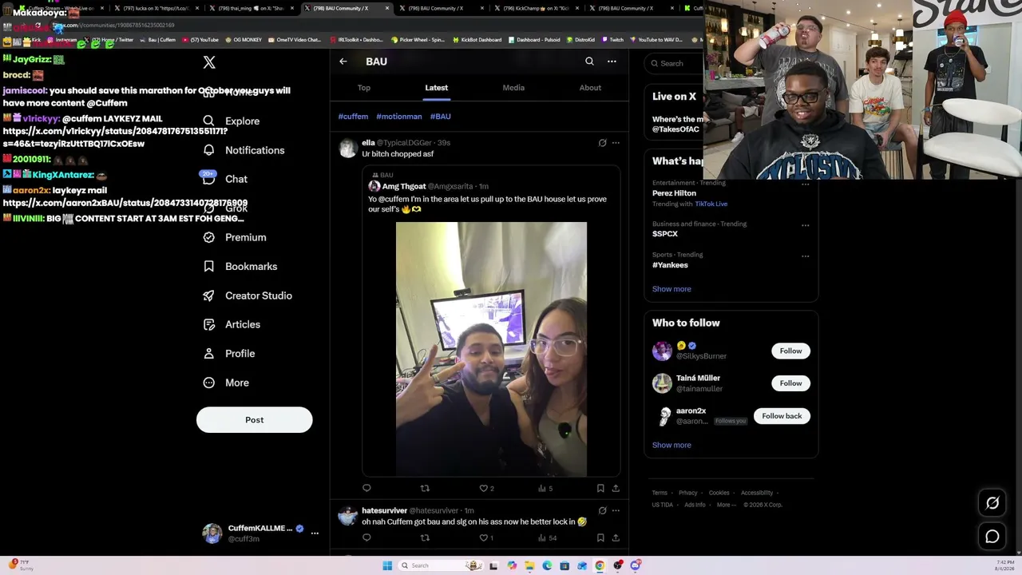
Task: Go back using the arrow beside BAU
Action: 343,61
